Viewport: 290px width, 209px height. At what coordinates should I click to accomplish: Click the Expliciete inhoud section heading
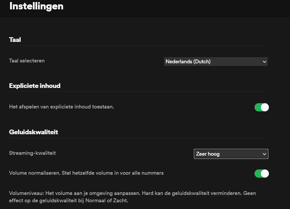[35, 86]
